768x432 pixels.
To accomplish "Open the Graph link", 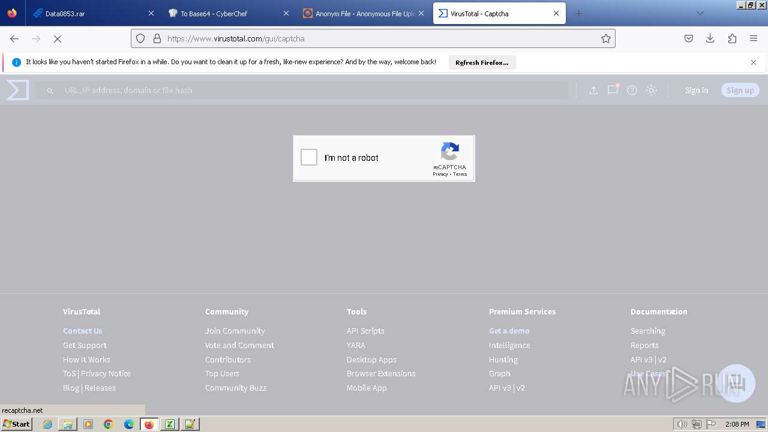I will coord(500,373).
